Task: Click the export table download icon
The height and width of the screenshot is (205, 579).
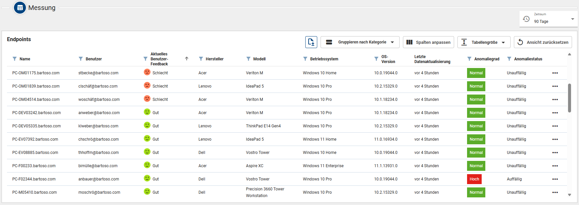Action: pyautogui.click(x=311, y=42)
